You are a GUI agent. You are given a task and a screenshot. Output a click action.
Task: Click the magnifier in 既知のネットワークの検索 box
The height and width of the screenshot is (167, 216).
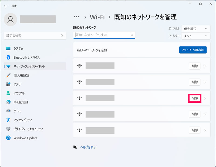pos(132,35)
